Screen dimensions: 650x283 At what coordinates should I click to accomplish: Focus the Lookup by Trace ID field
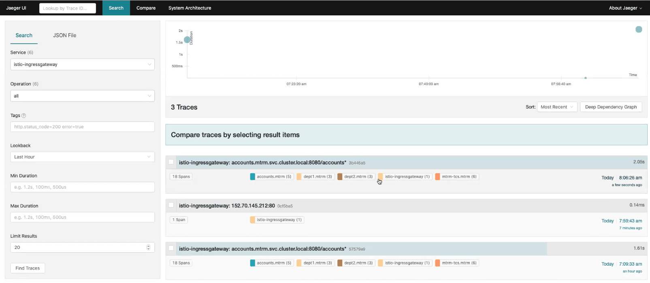tap(68, 8)
